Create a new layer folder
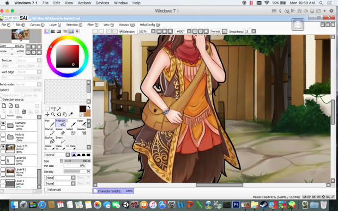 (17, 105)
